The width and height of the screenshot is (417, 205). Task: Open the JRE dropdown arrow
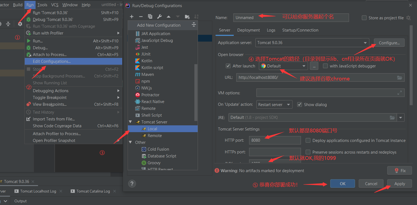point(401,117)
